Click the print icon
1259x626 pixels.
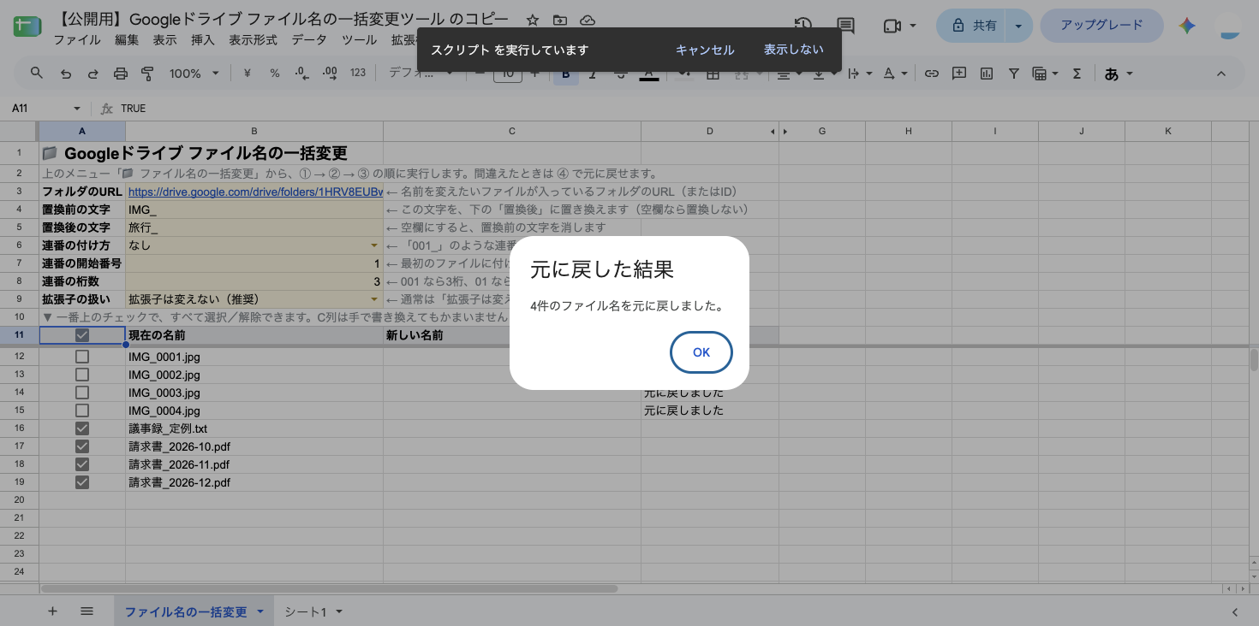click(120, 74)
